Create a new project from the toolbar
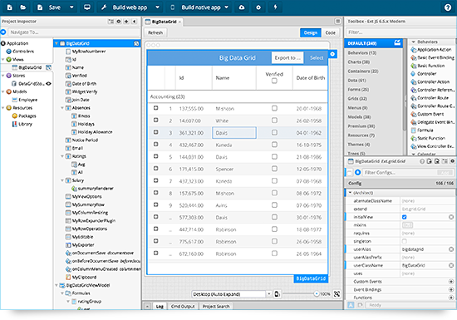 (10, 7)
